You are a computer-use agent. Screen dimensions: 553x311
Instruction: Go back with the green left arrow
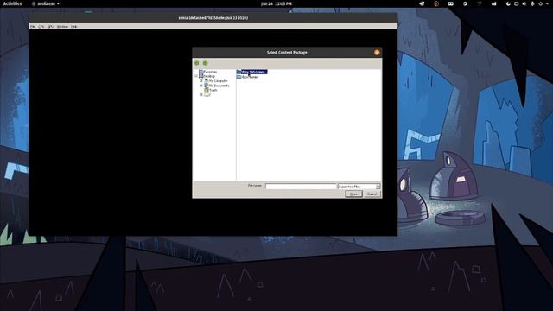click(196, 63)
